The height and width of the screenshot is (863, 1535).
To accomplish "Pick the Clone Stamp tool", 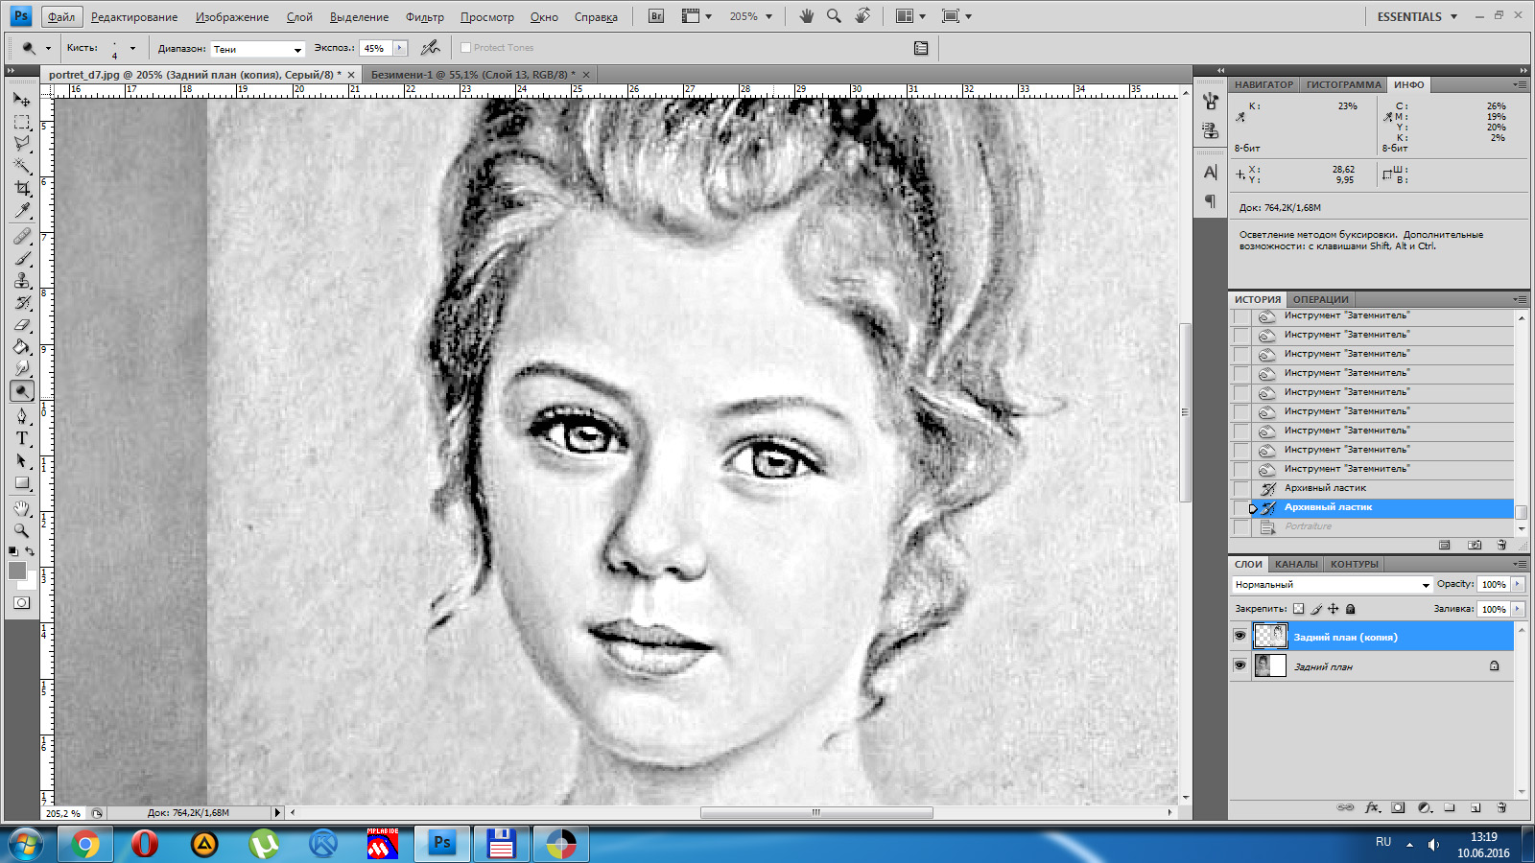I will pos(22,280).
